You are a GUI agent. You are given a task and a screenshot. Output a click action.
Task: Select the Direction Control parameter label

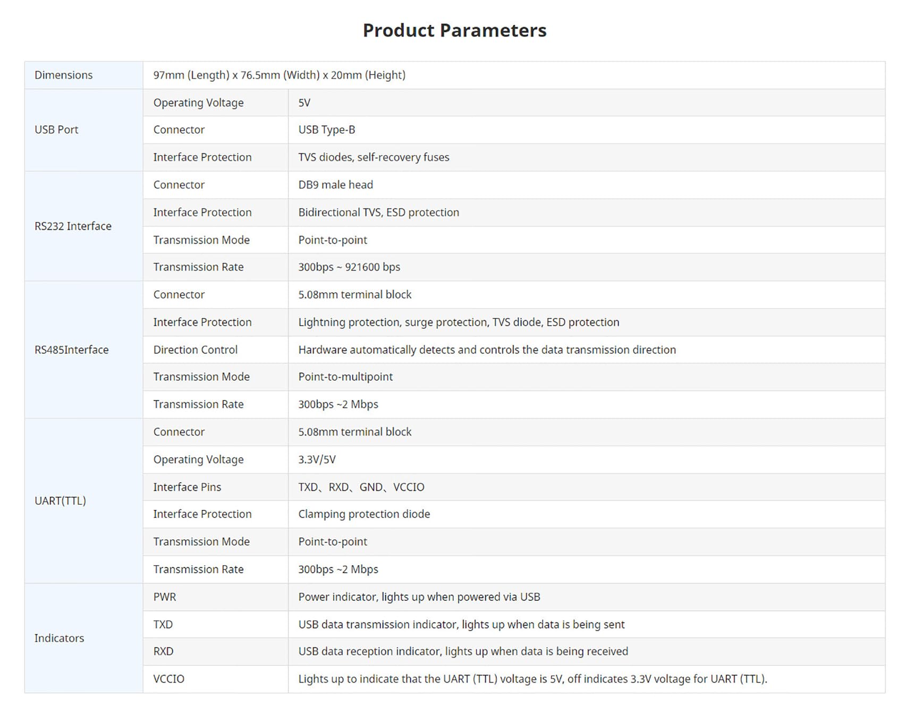click(195, 350)
